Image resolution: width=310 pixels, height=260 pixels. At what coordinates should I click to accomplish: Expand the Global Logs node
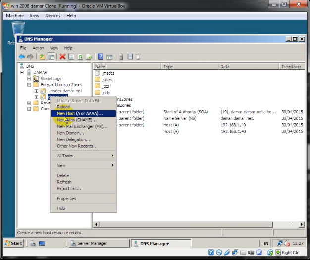click(29, 78)
